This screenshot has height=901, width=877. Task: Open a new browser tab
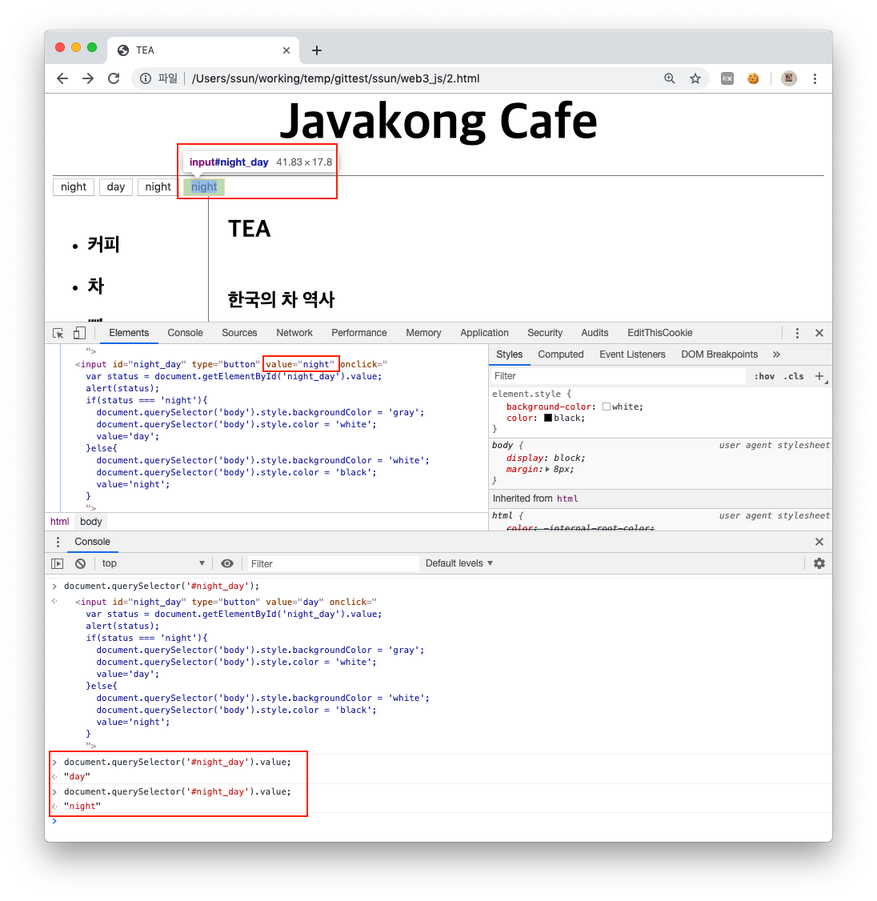click(317, 50)
